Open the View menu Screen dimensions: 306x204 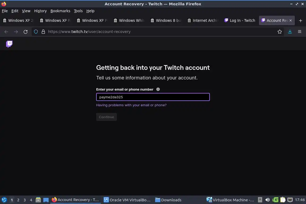point(26,11)
